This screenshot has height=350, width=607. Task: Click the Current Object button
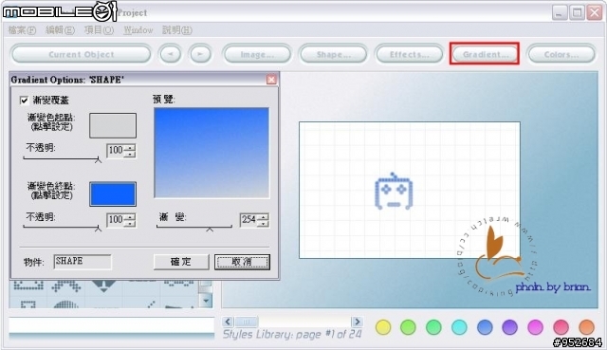pyautogui.click(x=82, y=54)
